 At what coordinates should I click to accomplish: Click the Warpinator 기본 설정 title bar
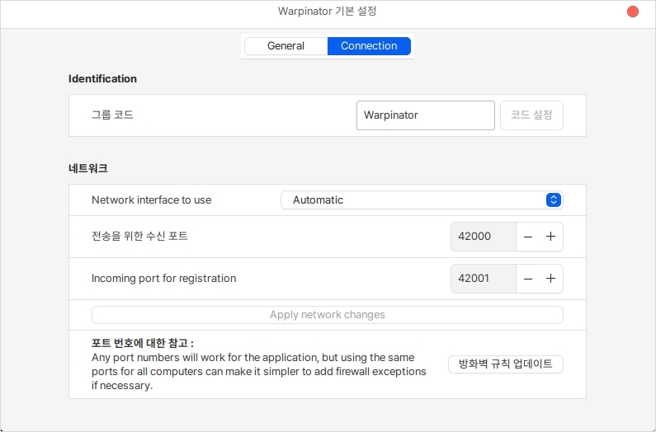tap(328, 12)
